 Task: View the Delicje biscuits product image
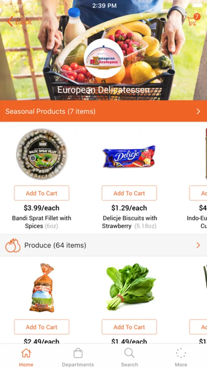pos(129,157)
